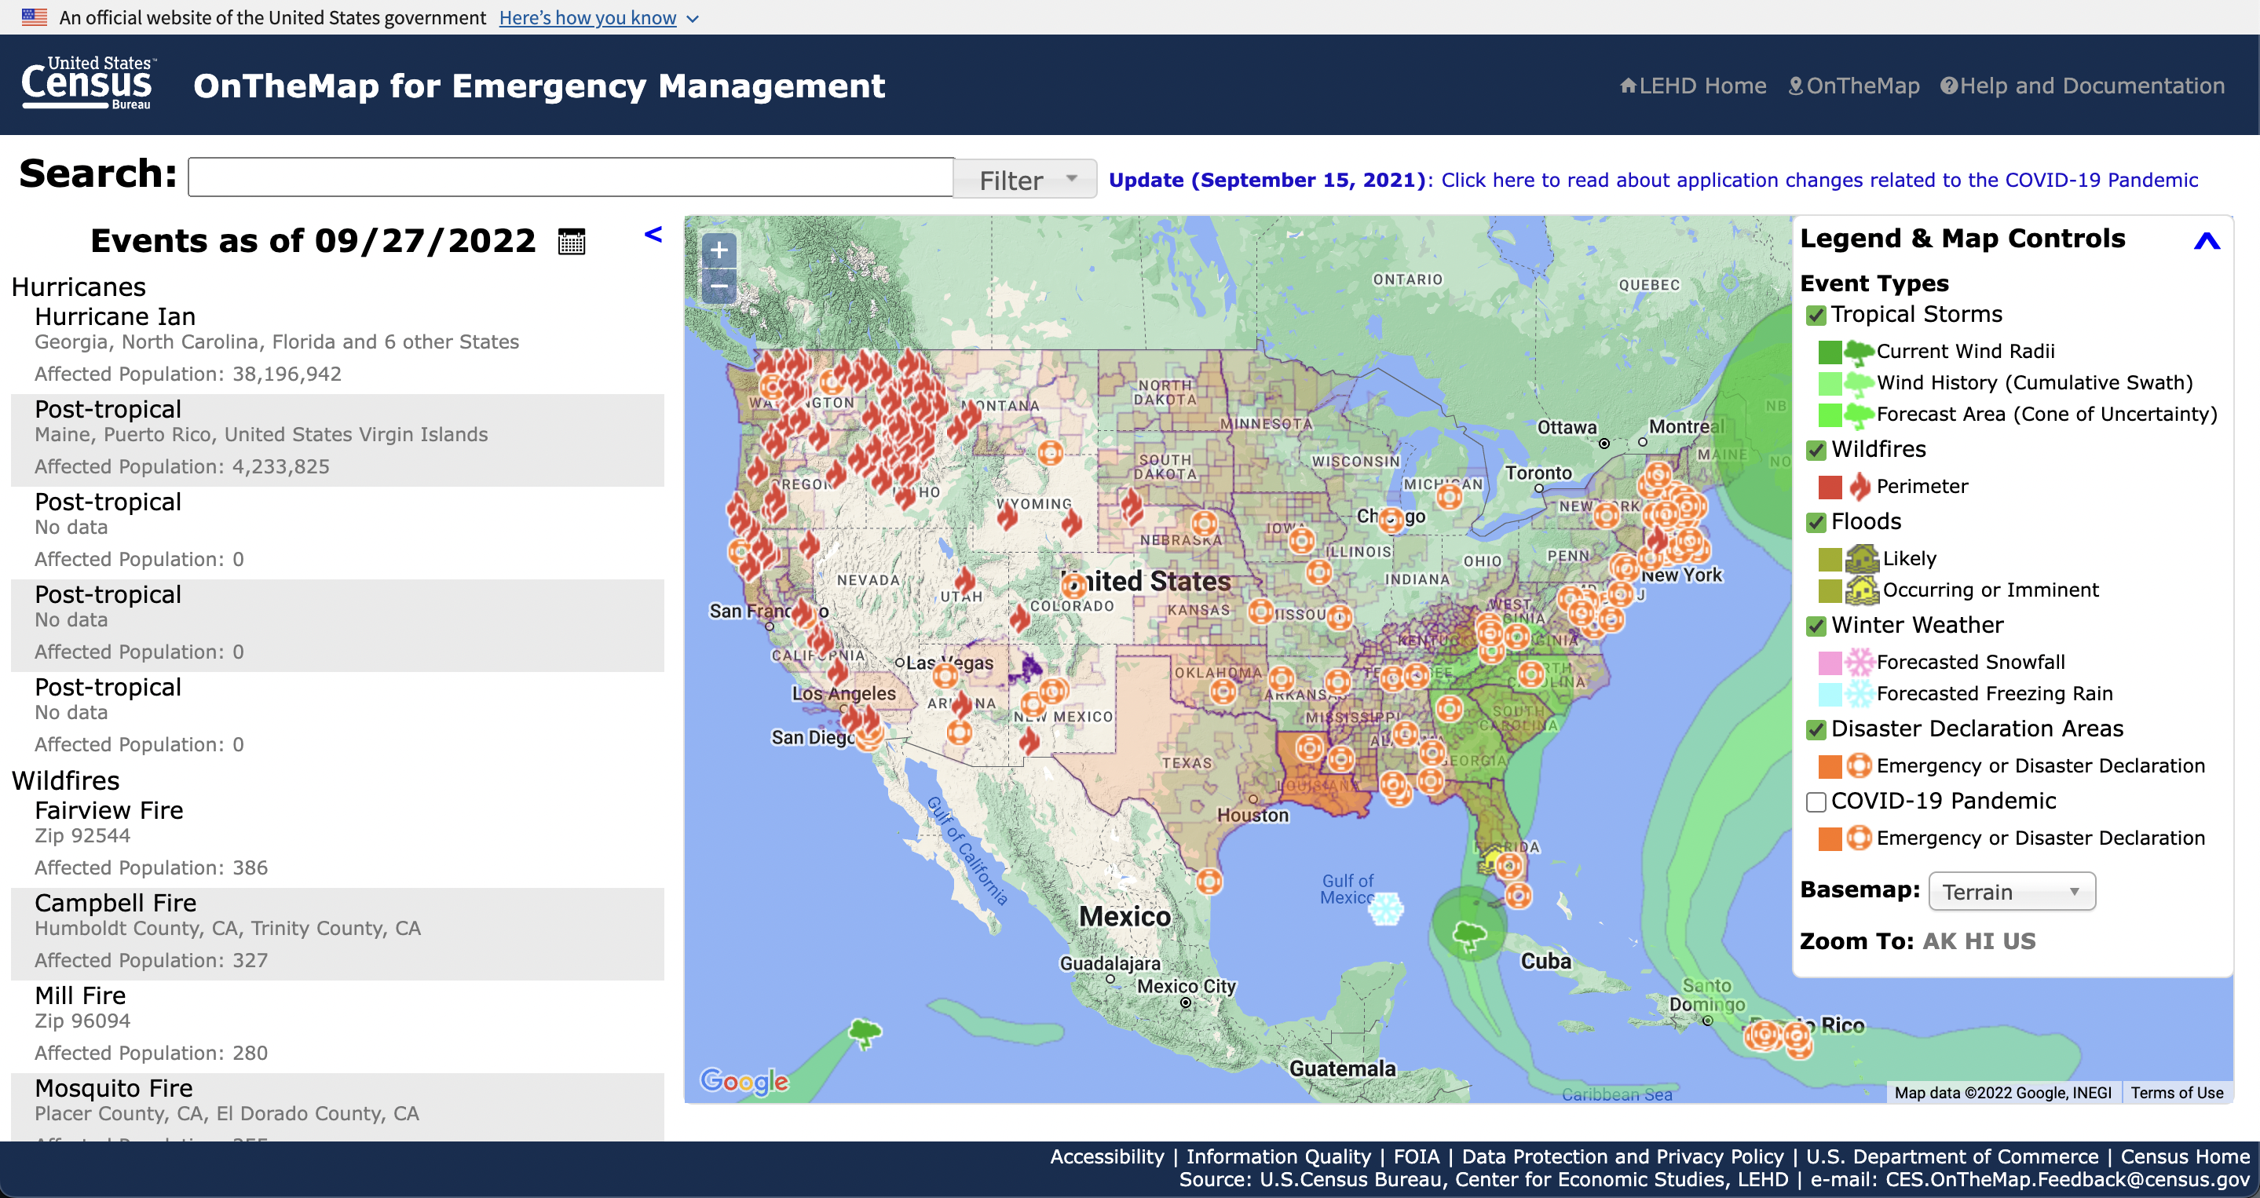Select Post-tropical event for Maine, Puerto Rico
2260x1198 pixels.
pyautogui.click(x=337, y=440)
